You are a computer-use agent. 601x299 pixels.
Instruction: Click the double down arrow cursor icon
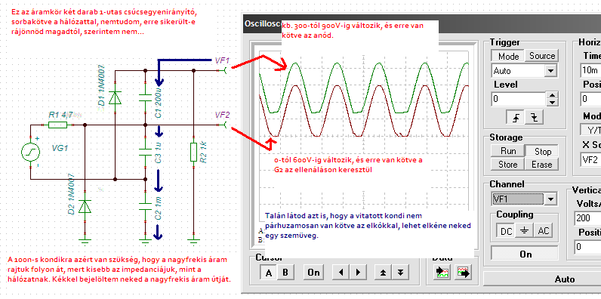pos(400,273)
